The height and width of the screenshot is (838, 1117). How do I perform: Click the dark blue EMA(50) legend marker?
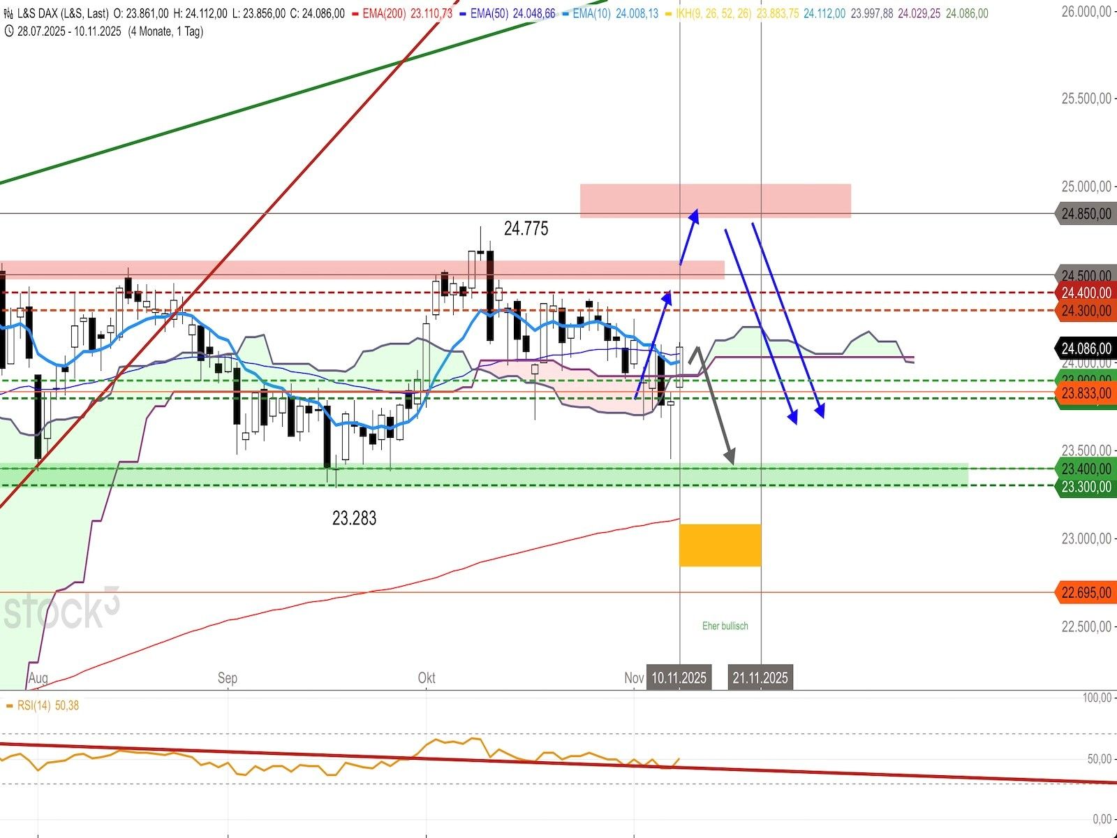tap(463, 13)
